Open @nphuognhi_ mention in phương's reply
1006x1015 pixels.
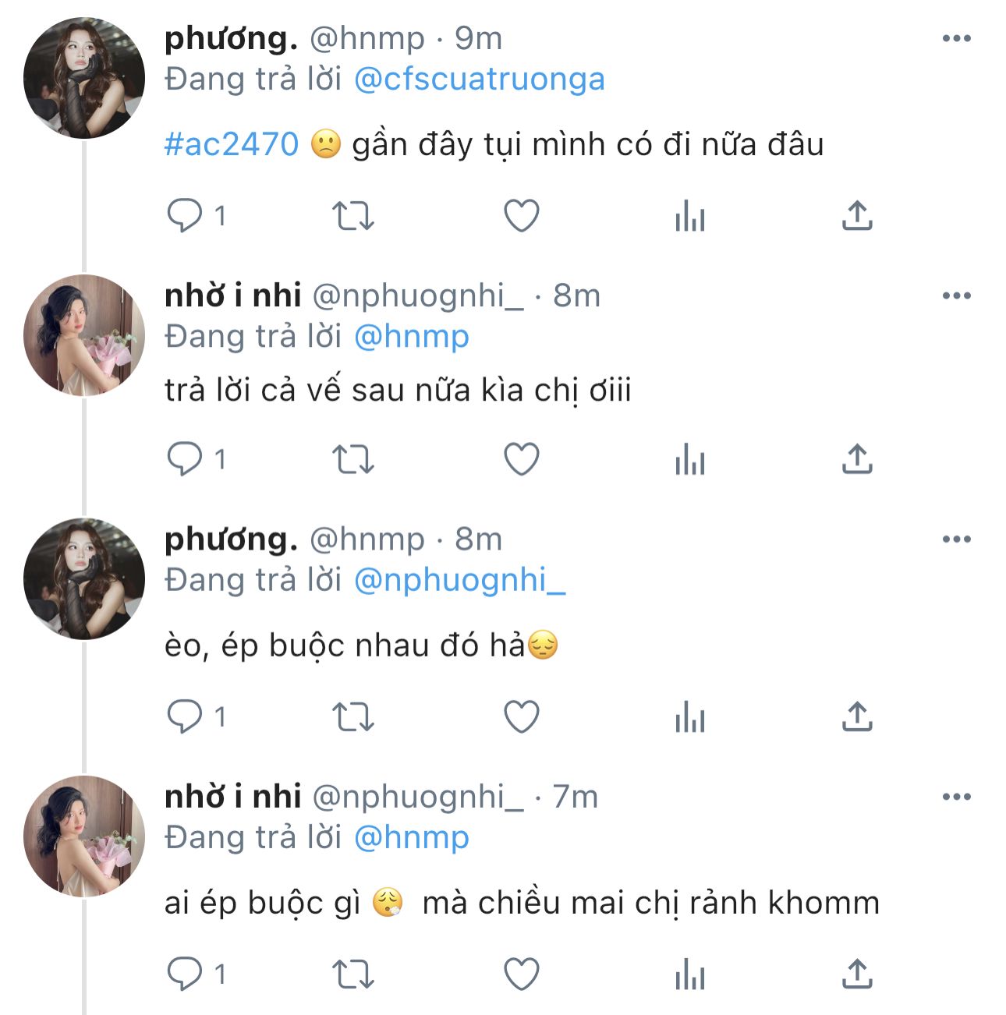pyautogui.click(x=459, y=580)
